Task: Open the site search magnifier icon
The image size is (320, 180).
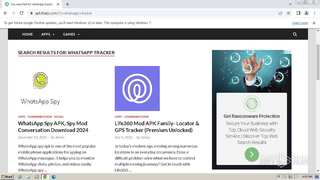Action: 295,34
